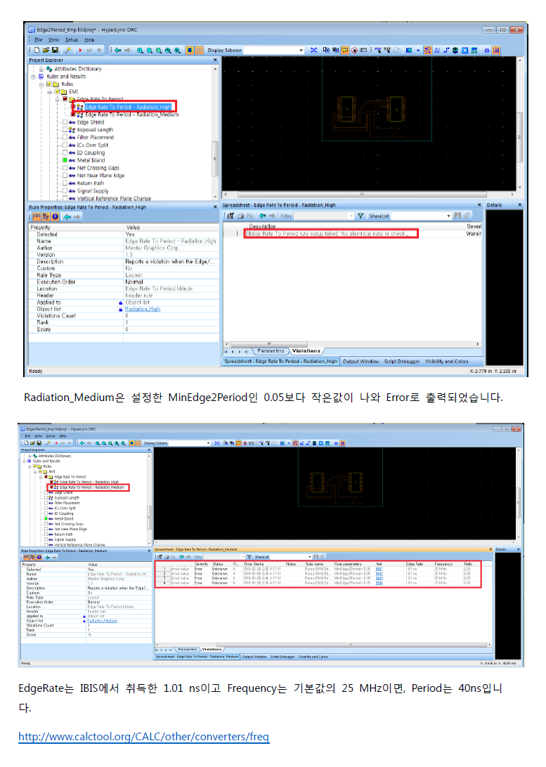Toggle the Edge Shield checkbox in upper tree

click(x=65, y=122)
